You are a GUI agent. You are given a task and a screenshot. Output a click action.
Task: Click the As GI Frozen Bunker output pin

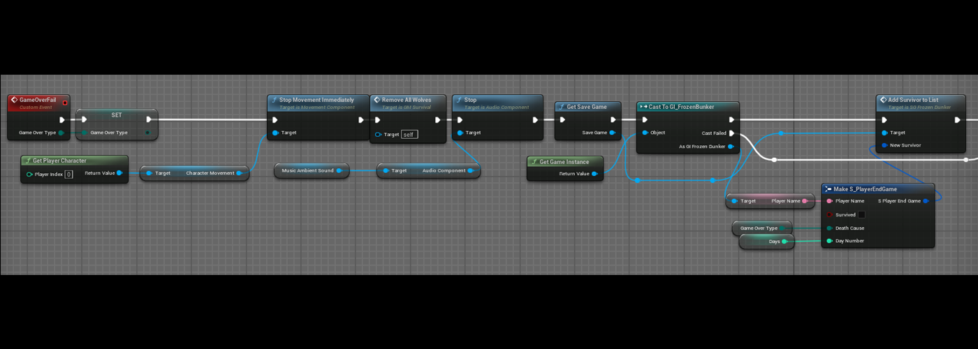click(x=731, y=147)
